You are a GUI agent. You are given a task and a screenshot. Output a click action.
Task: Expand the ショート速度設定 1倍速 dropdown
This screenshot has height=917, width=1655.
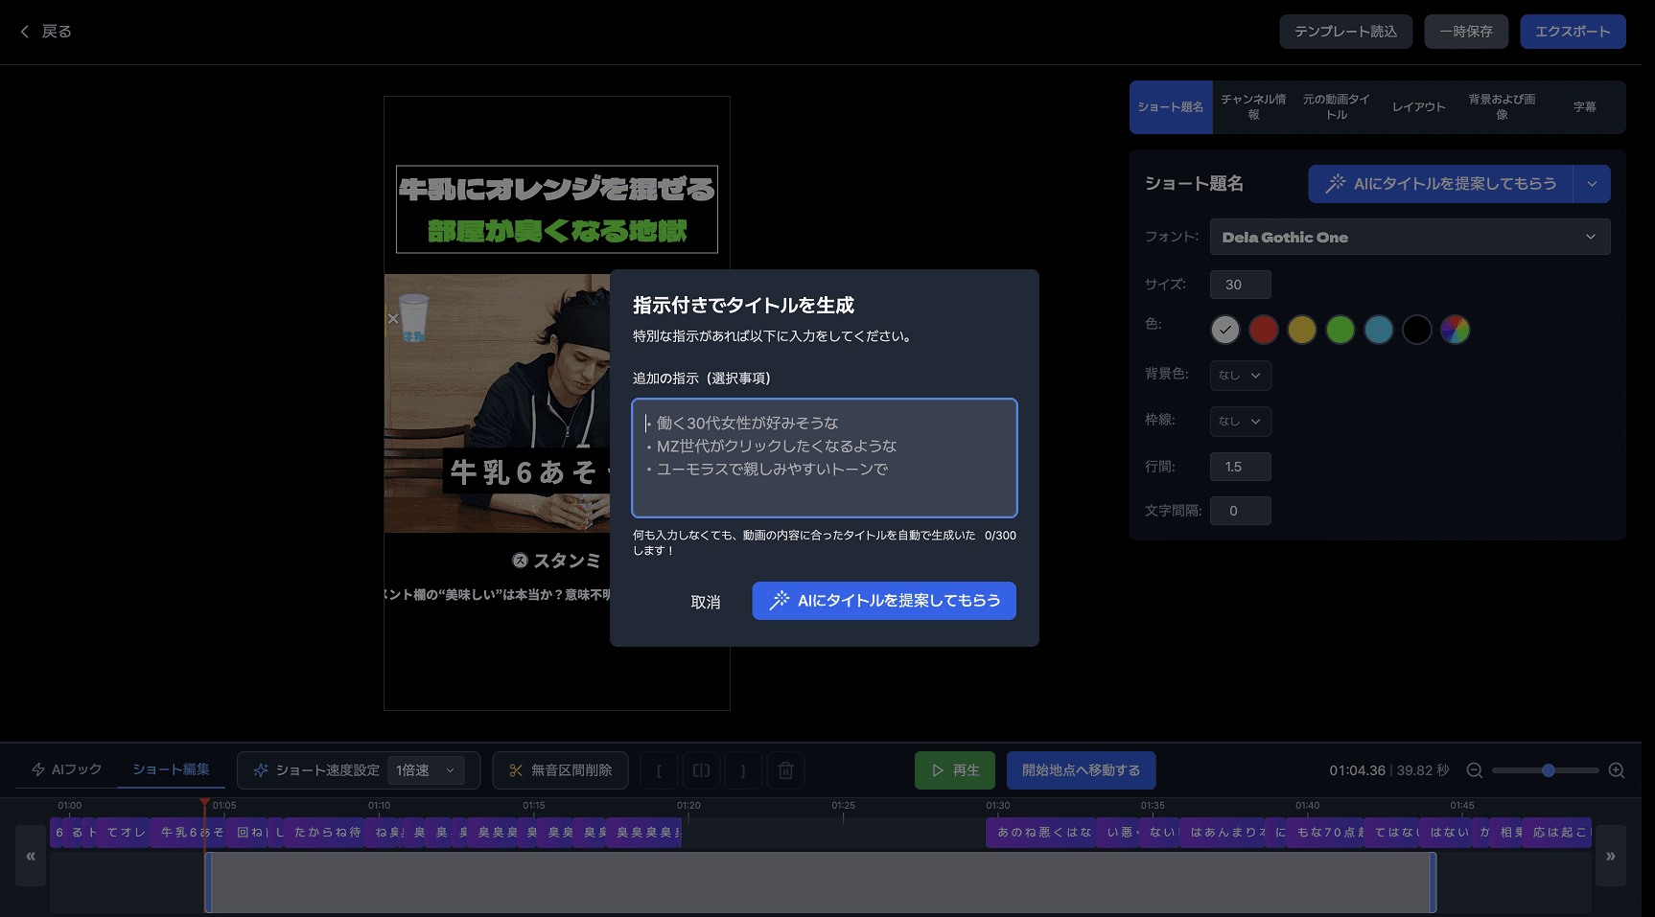(x=426, y=769)
